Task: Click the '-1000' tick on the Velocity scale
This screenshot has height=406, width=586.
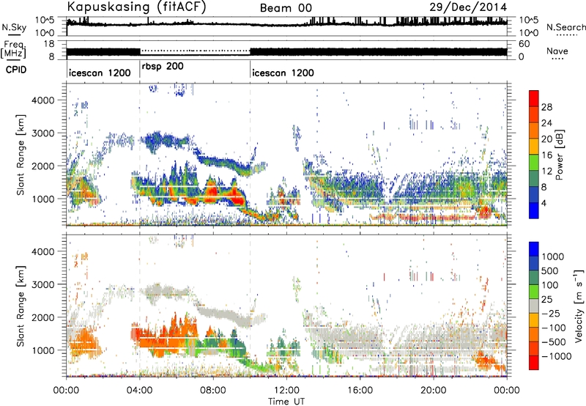Action: click(x=557, y=356)
